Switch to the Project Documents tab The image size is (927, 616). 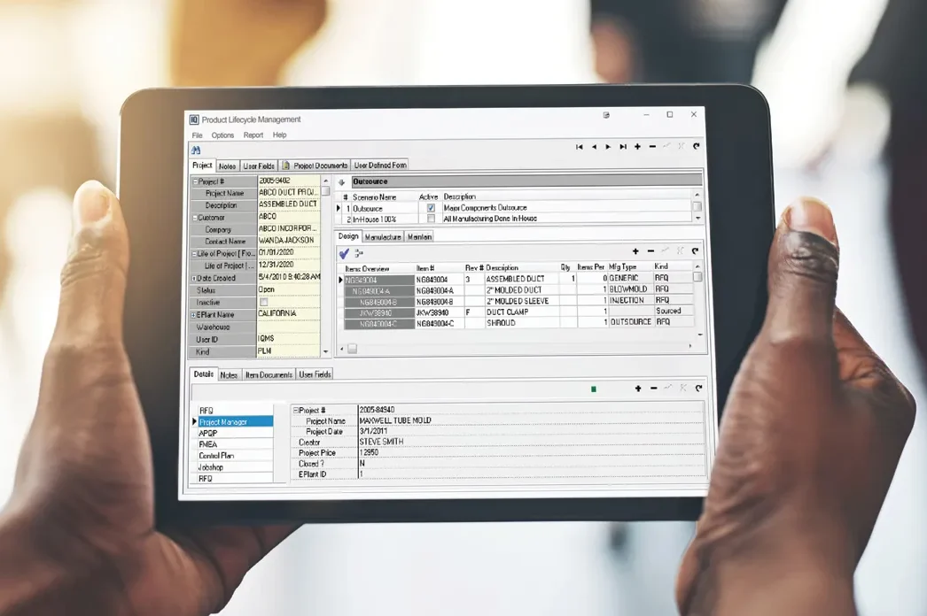pos(315,166)
